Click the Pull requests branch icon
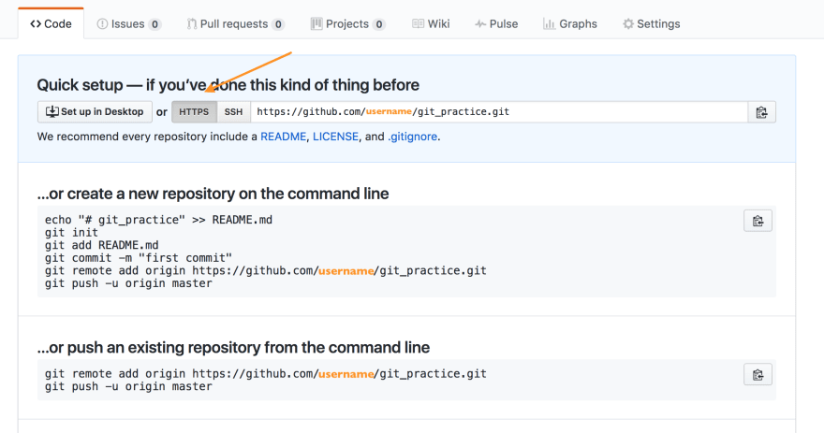The image size is (824, 433). [192, 24]
